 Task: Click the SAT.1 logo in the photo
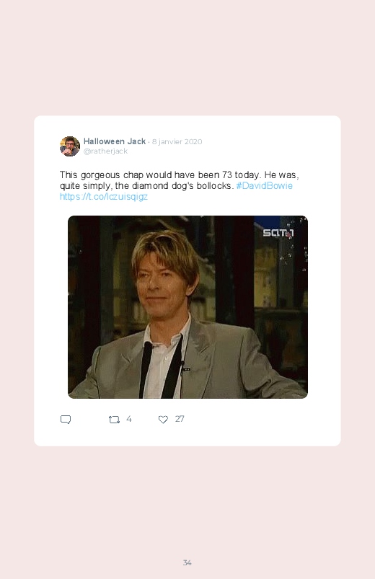[278, 233]
